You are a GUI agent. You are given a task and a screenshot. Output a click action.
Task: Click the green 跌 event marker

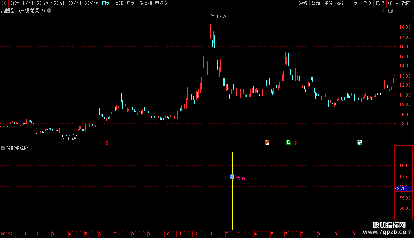tap(288, 142)
